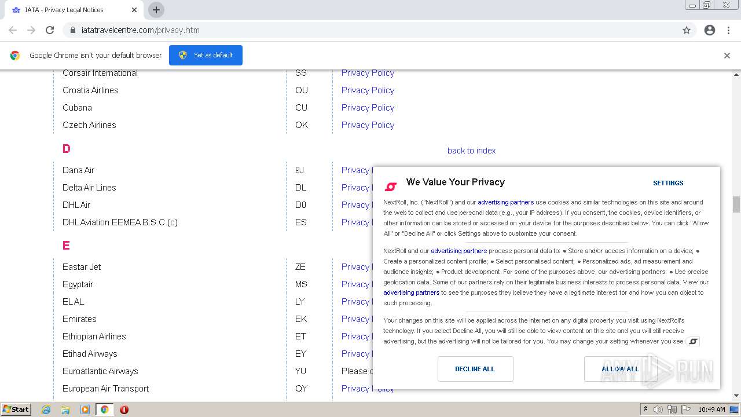
Task: Click the section heading letter E
Action: point(66,246)
